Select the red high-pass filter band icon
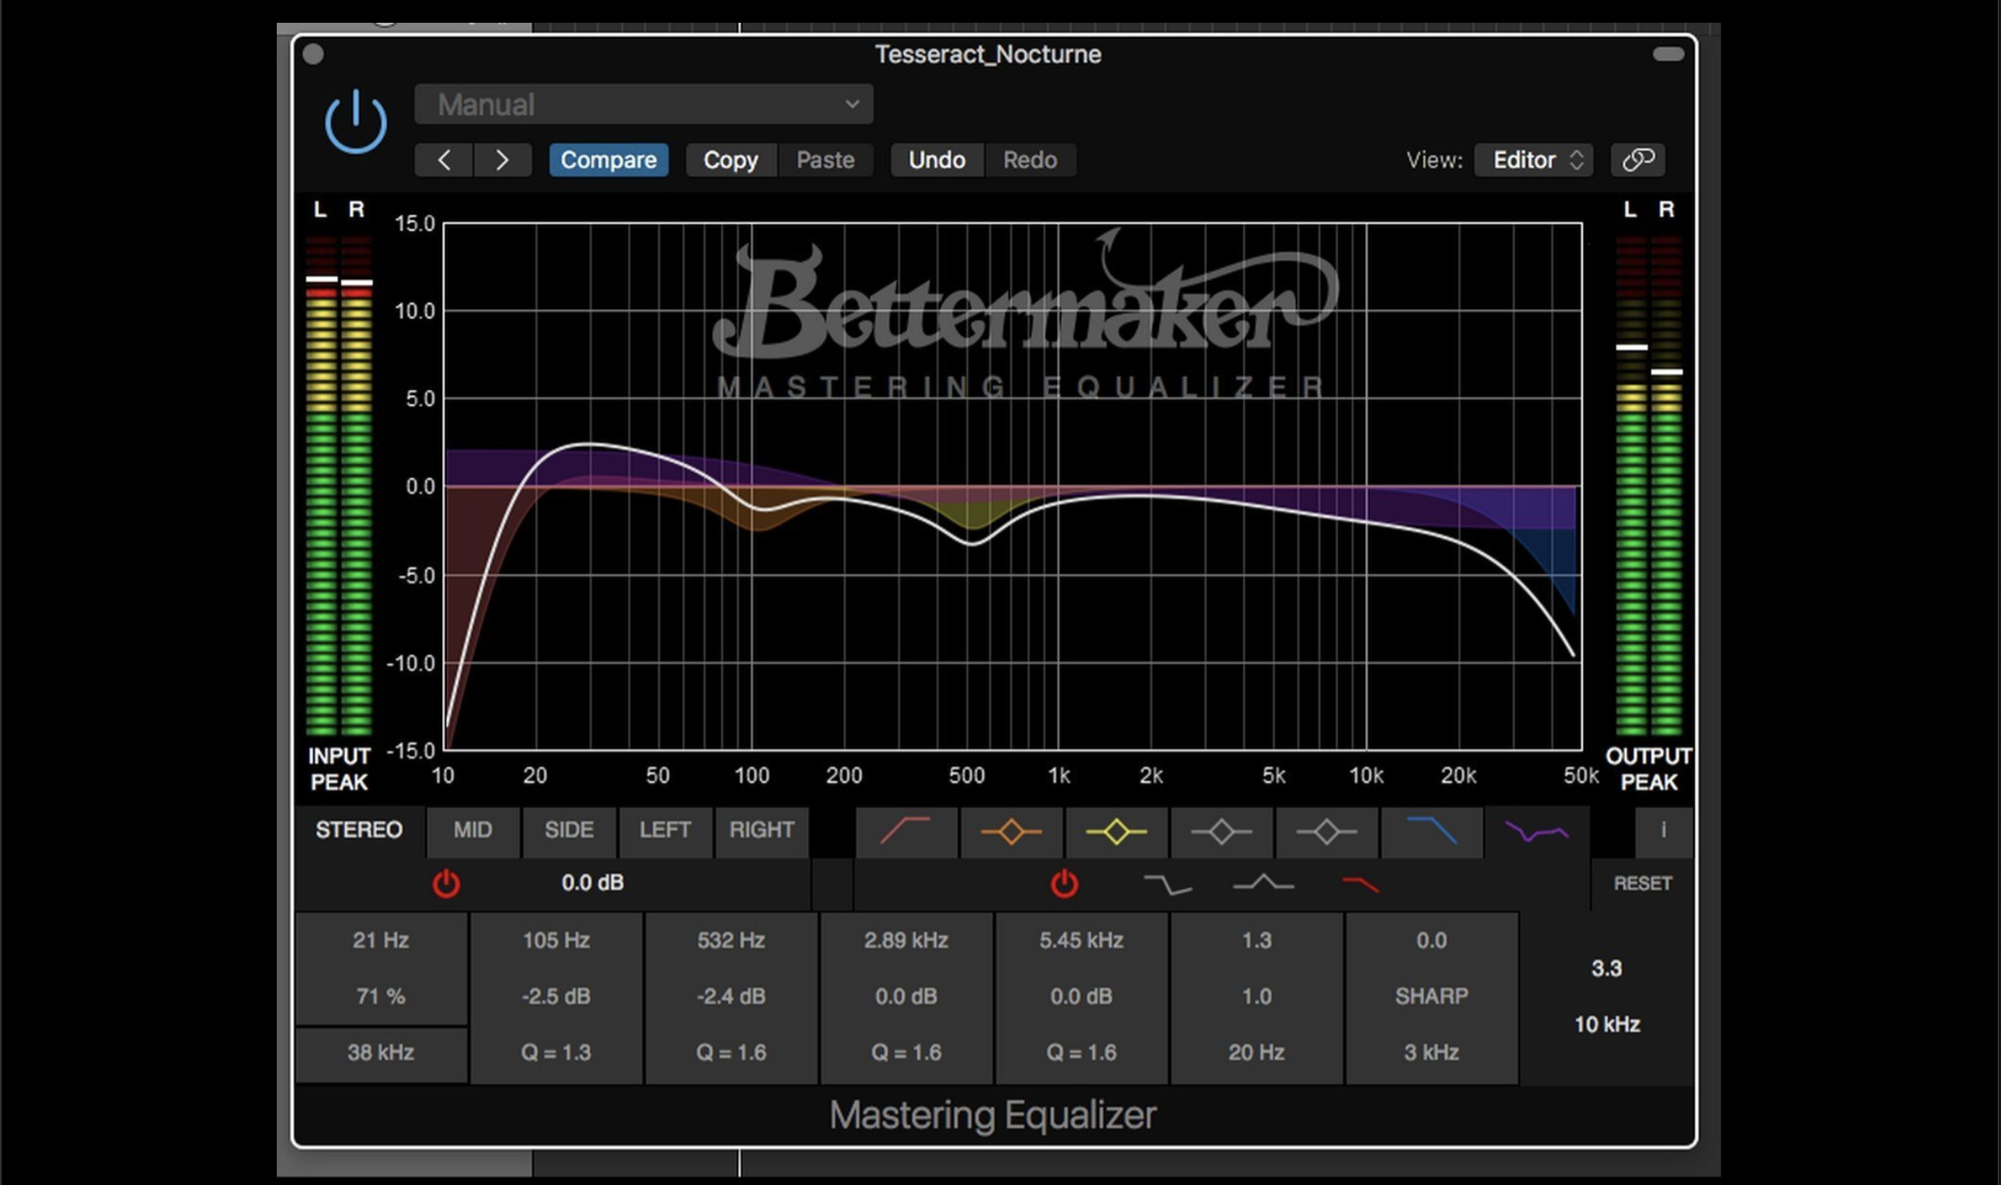Screen dimensions: 2001x1185 [906, 832]
